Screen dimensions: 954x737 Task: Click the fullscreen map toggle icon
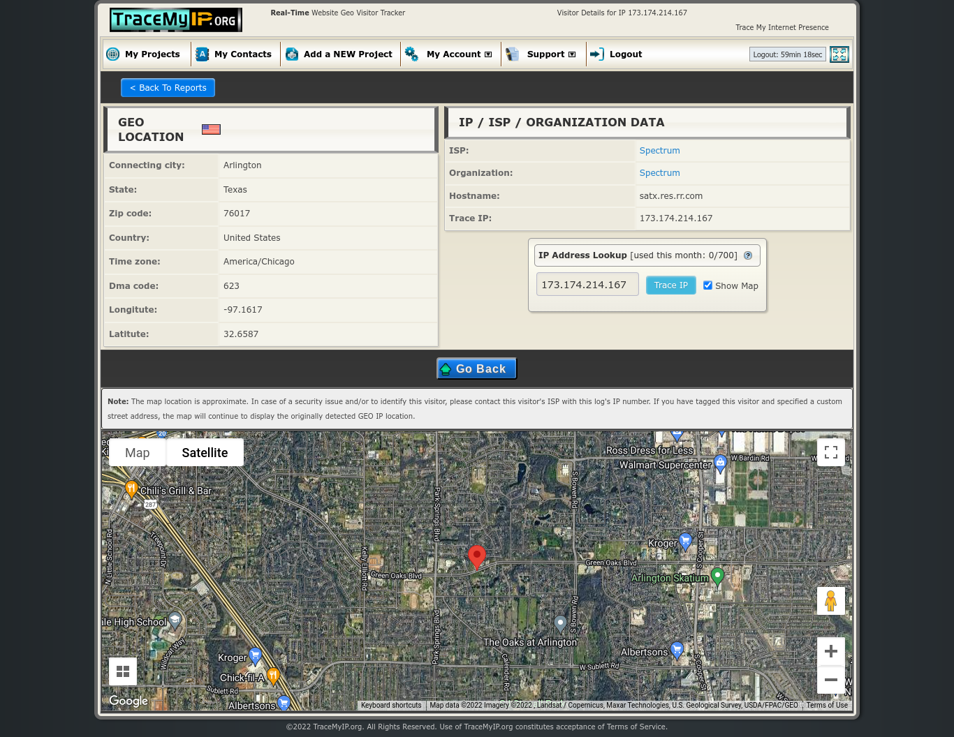(830, 452)
